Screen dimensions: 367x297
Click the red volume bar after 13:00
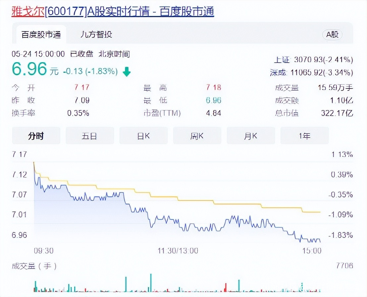pos(226,287)
